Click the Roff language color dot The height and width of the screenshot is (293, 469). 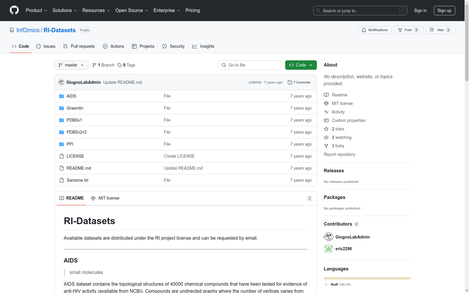tap(326, 285)
